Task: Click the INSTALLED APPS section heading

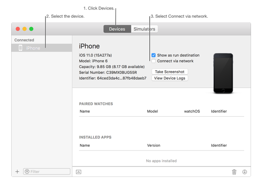Action: pyautogui.click(x=95, y=137)
